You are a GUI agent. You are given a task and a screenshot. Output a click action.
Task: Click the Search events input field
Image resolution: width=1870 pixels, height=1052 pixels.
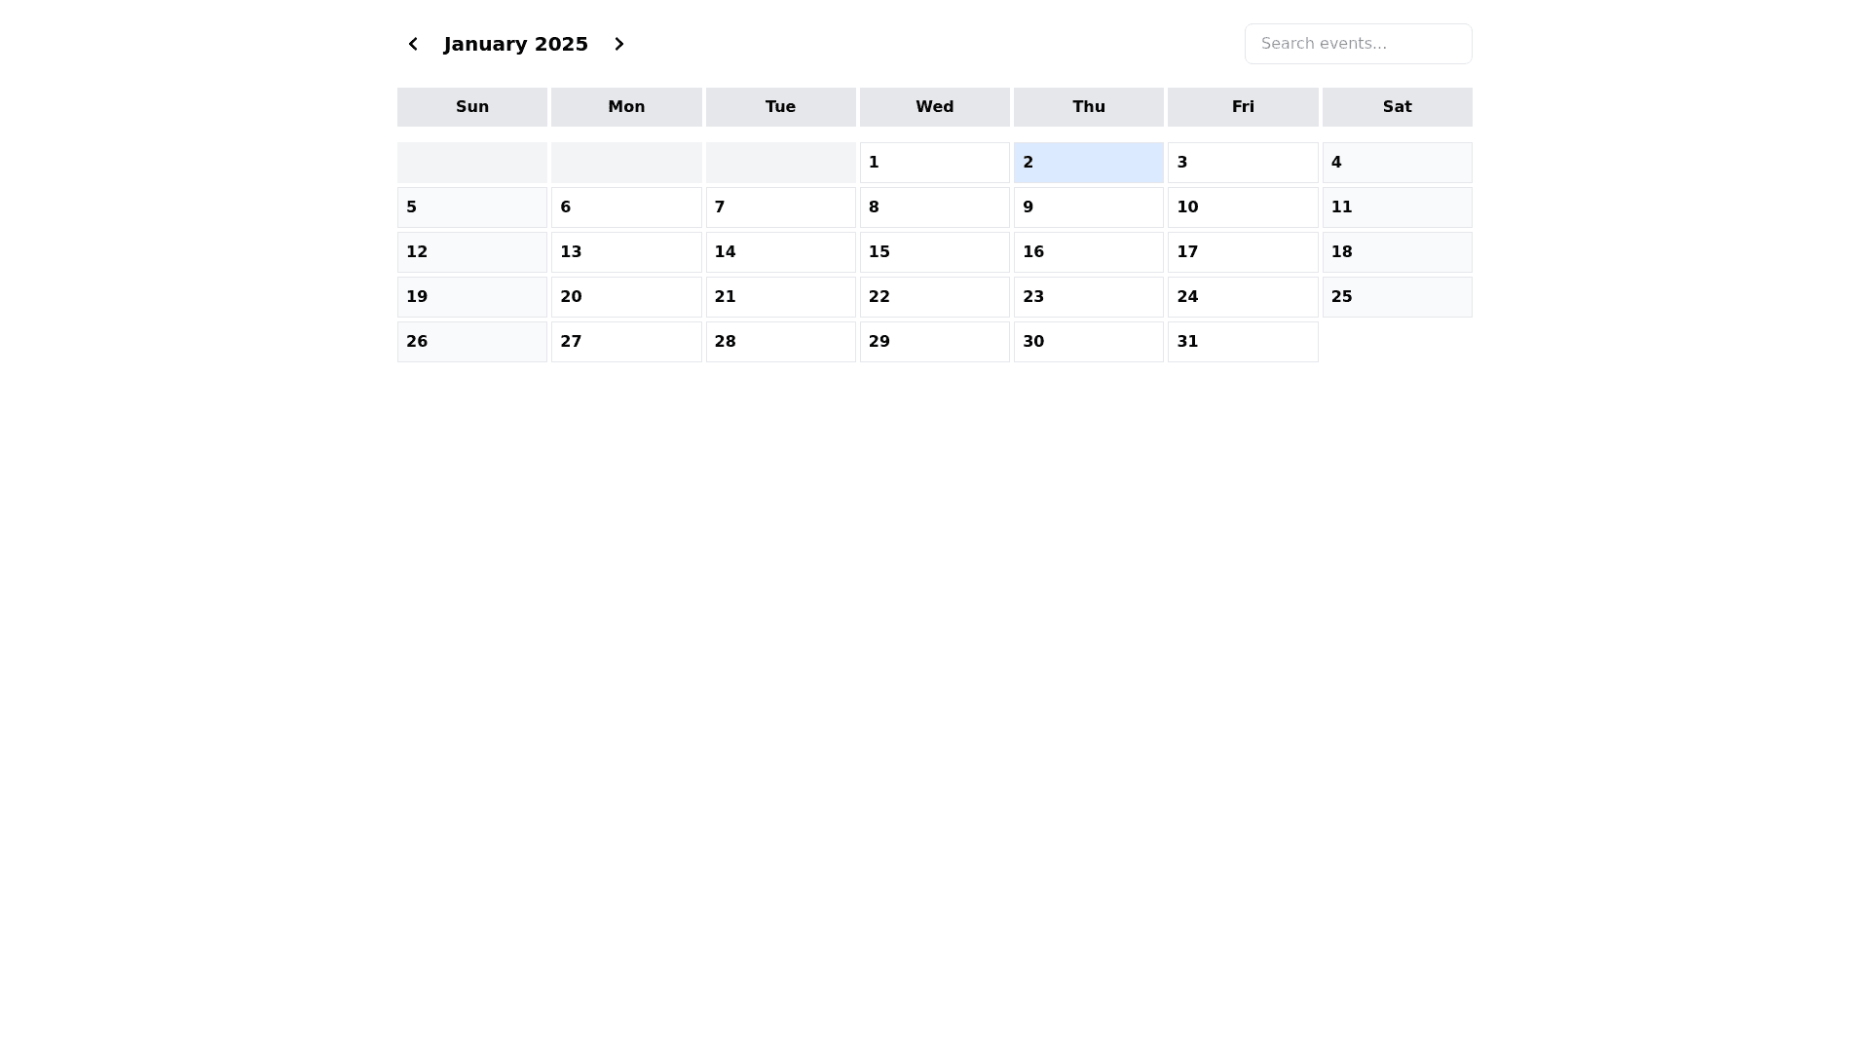[x=1358, y=44]
